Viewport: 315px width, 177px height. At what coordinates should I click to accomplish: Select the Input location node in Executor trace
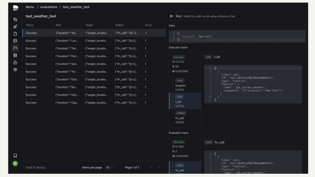click(x=185, y=85)
